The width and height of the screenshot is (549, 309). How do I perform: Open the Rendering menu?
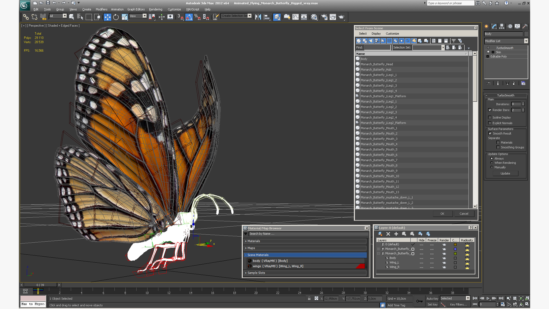tap(156, 9)
